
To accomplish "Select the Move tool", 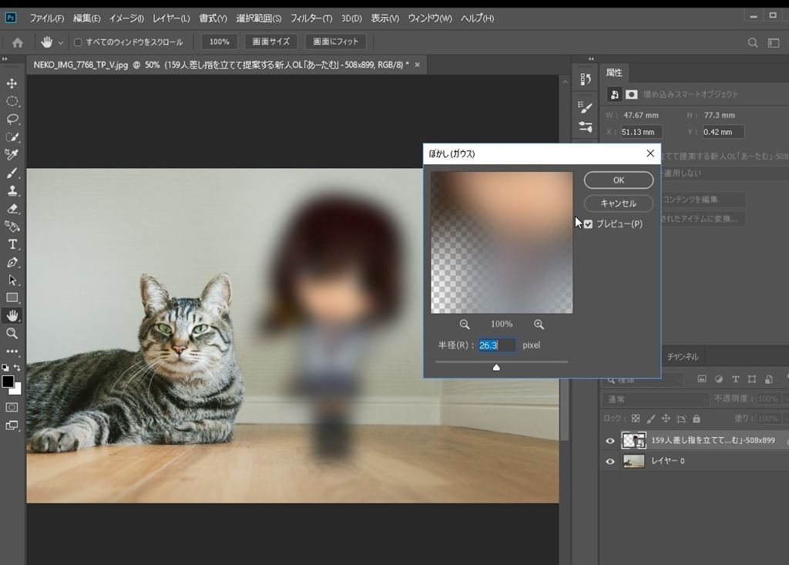I will click(x=12, y=83).
